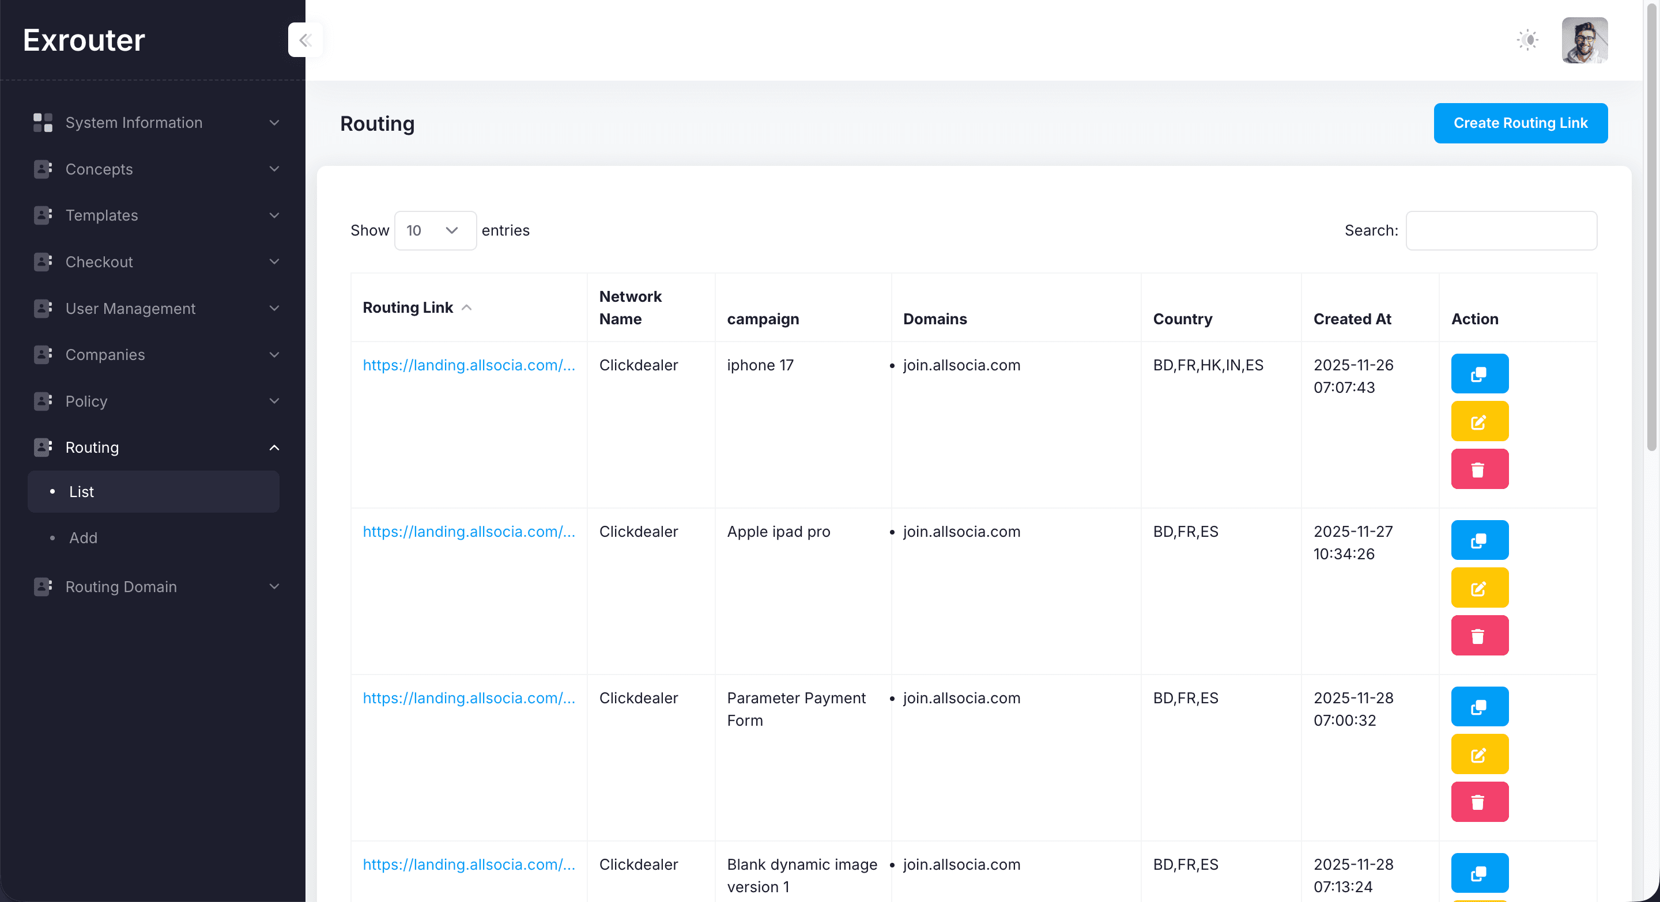Click the System Information dashboard icon

[43, 122]
